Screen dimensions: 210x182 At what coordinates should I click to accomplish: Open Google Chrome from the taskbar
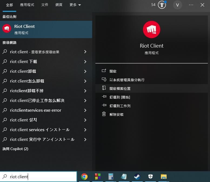point(84,177)
